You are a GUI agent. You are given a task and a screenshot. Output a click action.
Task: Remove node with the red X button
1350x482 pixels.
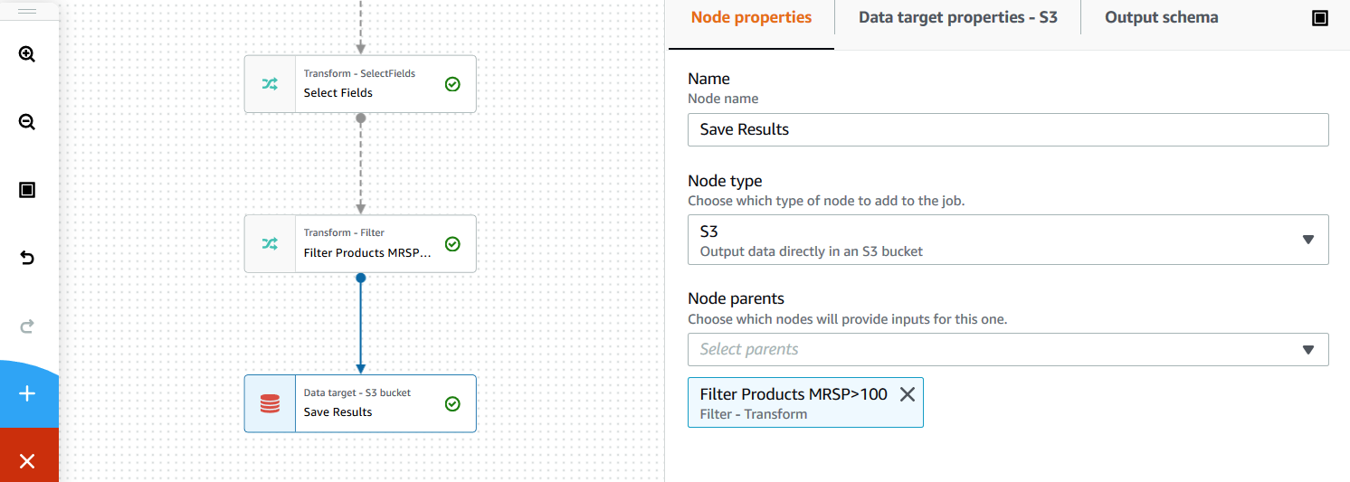point(27,461)
